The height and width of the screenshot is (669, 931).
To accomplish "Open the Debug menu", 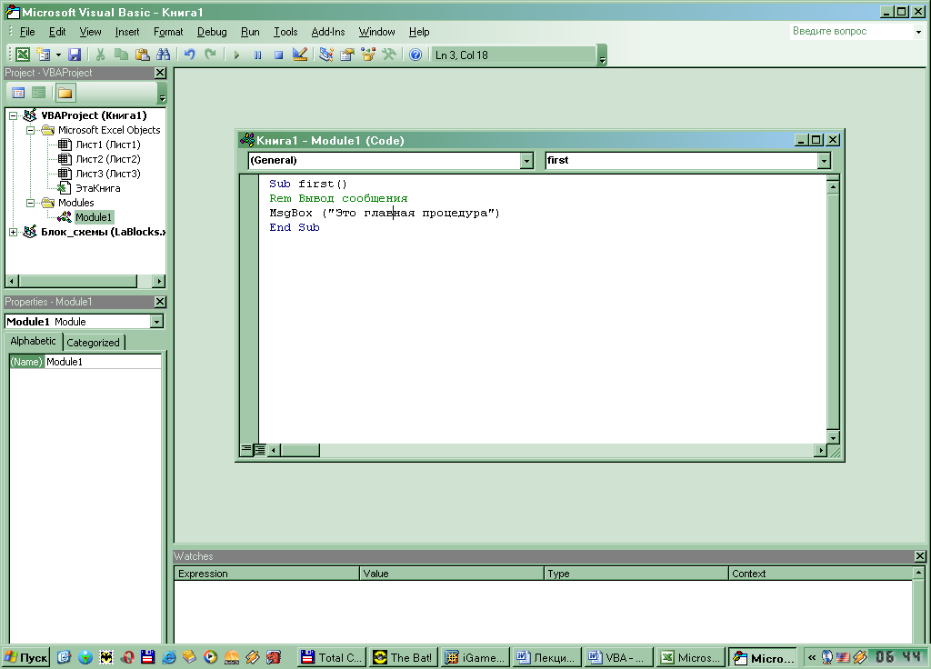I will (x=212, y=32).
